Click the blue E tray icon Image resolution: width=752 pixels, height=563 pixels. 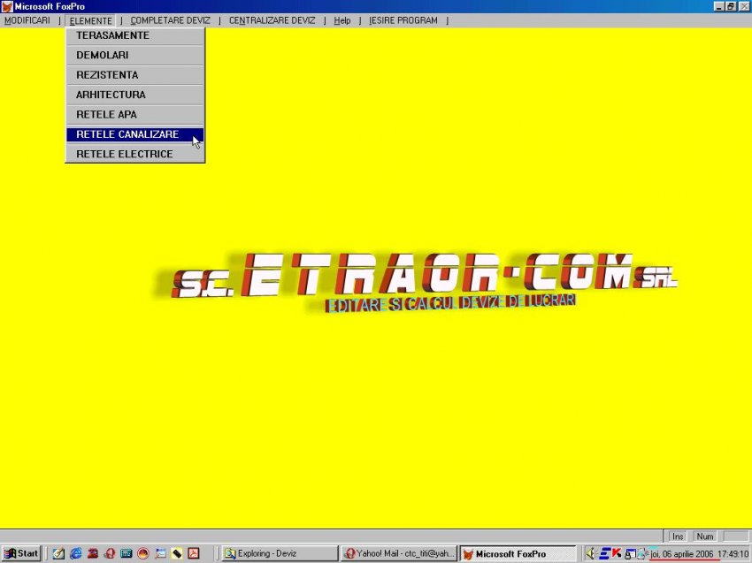coord(605,553)
